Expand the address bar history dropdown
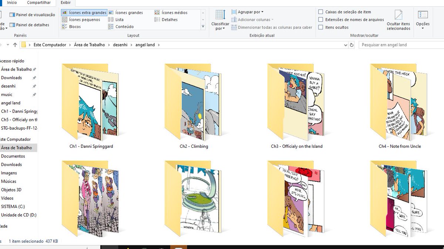The image size is (444, 249). (x=345, y=45)
